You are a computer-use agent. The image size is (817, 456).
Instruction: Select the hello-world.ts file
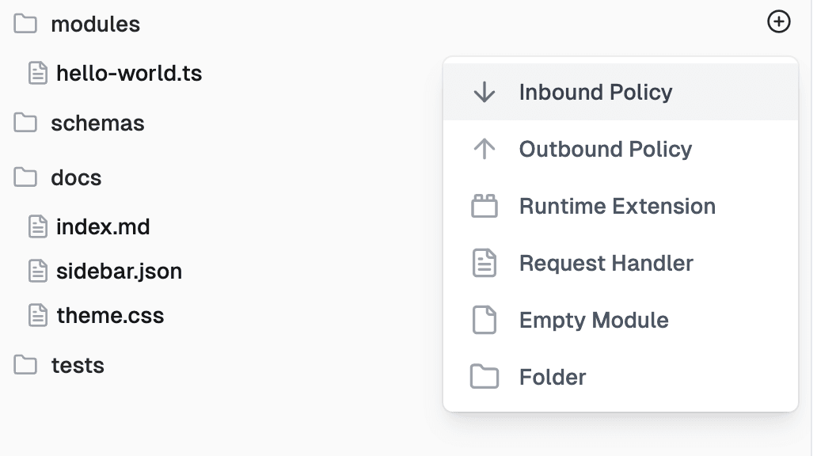127,73
